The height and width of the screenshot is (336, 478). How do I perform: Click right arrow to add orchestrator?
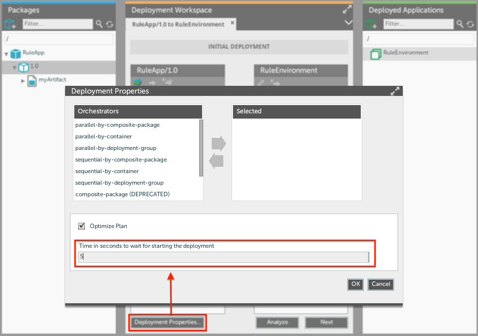(219, 144)
